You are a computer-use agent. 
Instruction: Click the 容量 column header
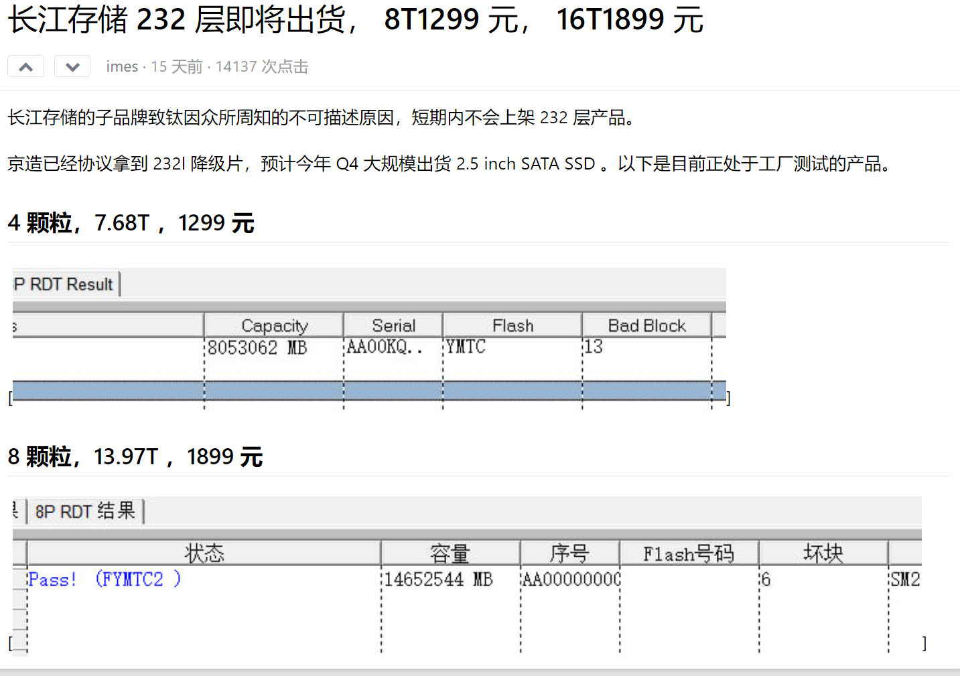[450, 553]
